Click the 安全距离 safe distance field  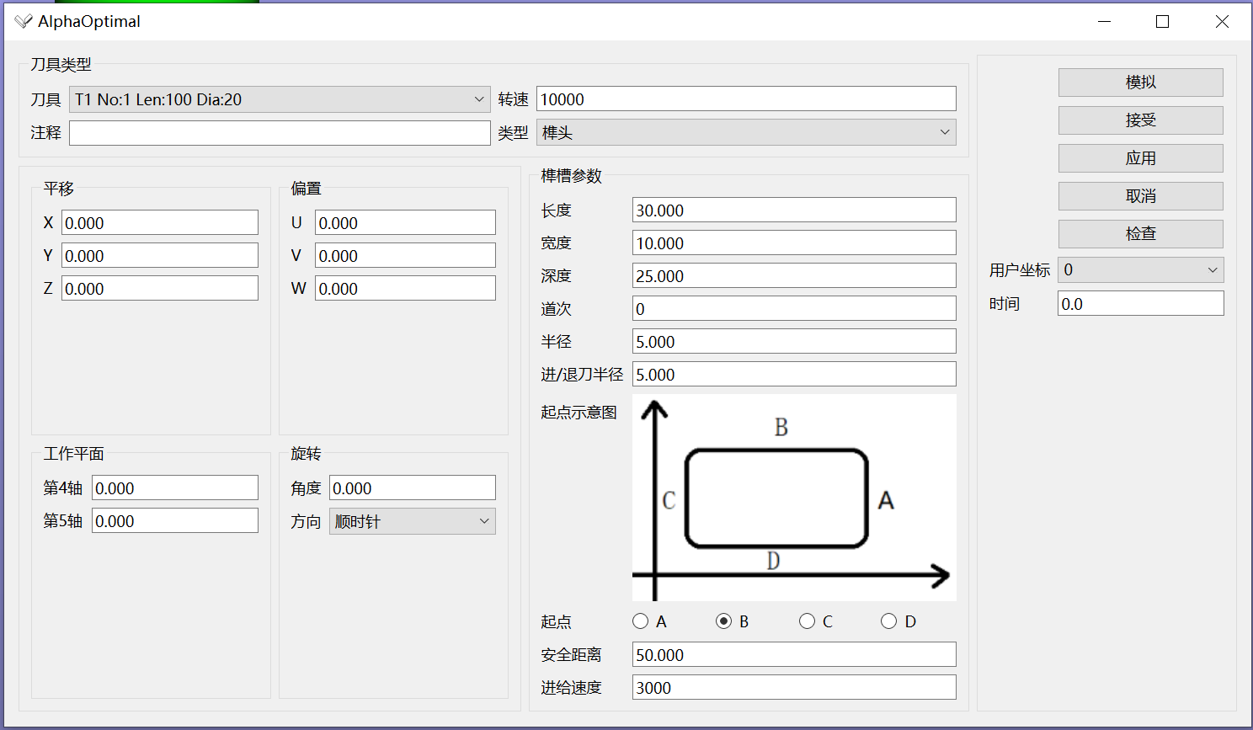(793, 654)
